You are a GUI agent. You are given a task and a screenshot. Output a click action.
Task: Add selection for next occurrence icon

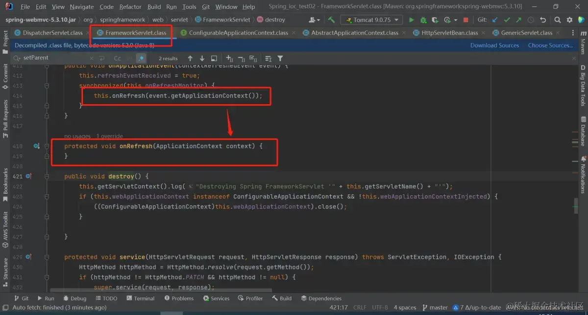point(229,58)
